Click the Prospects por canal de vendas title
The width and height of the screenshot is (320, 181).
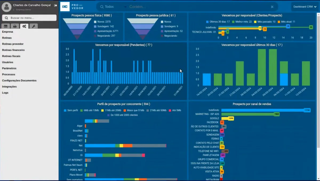pos(252,104)
